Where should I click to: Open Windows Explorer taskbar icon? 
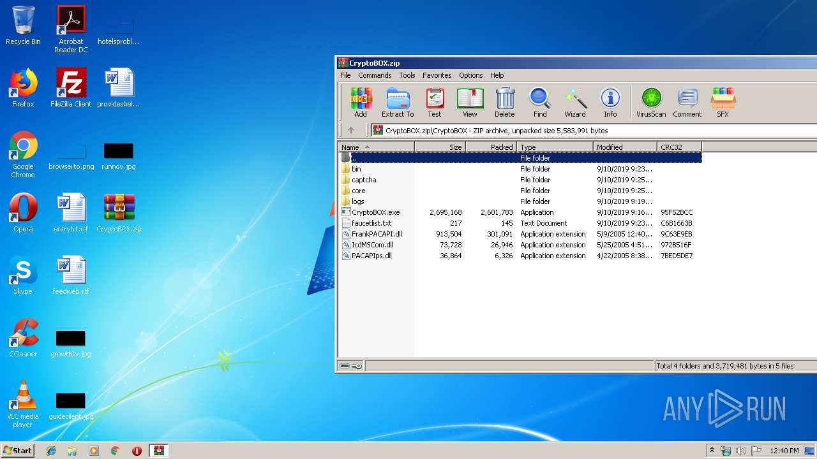[72, 451]
